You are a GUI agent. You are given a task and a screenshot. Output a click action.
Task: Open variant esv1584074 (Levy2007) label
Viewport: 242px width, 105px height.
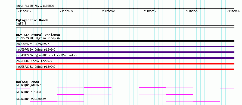tap(33, 44)
